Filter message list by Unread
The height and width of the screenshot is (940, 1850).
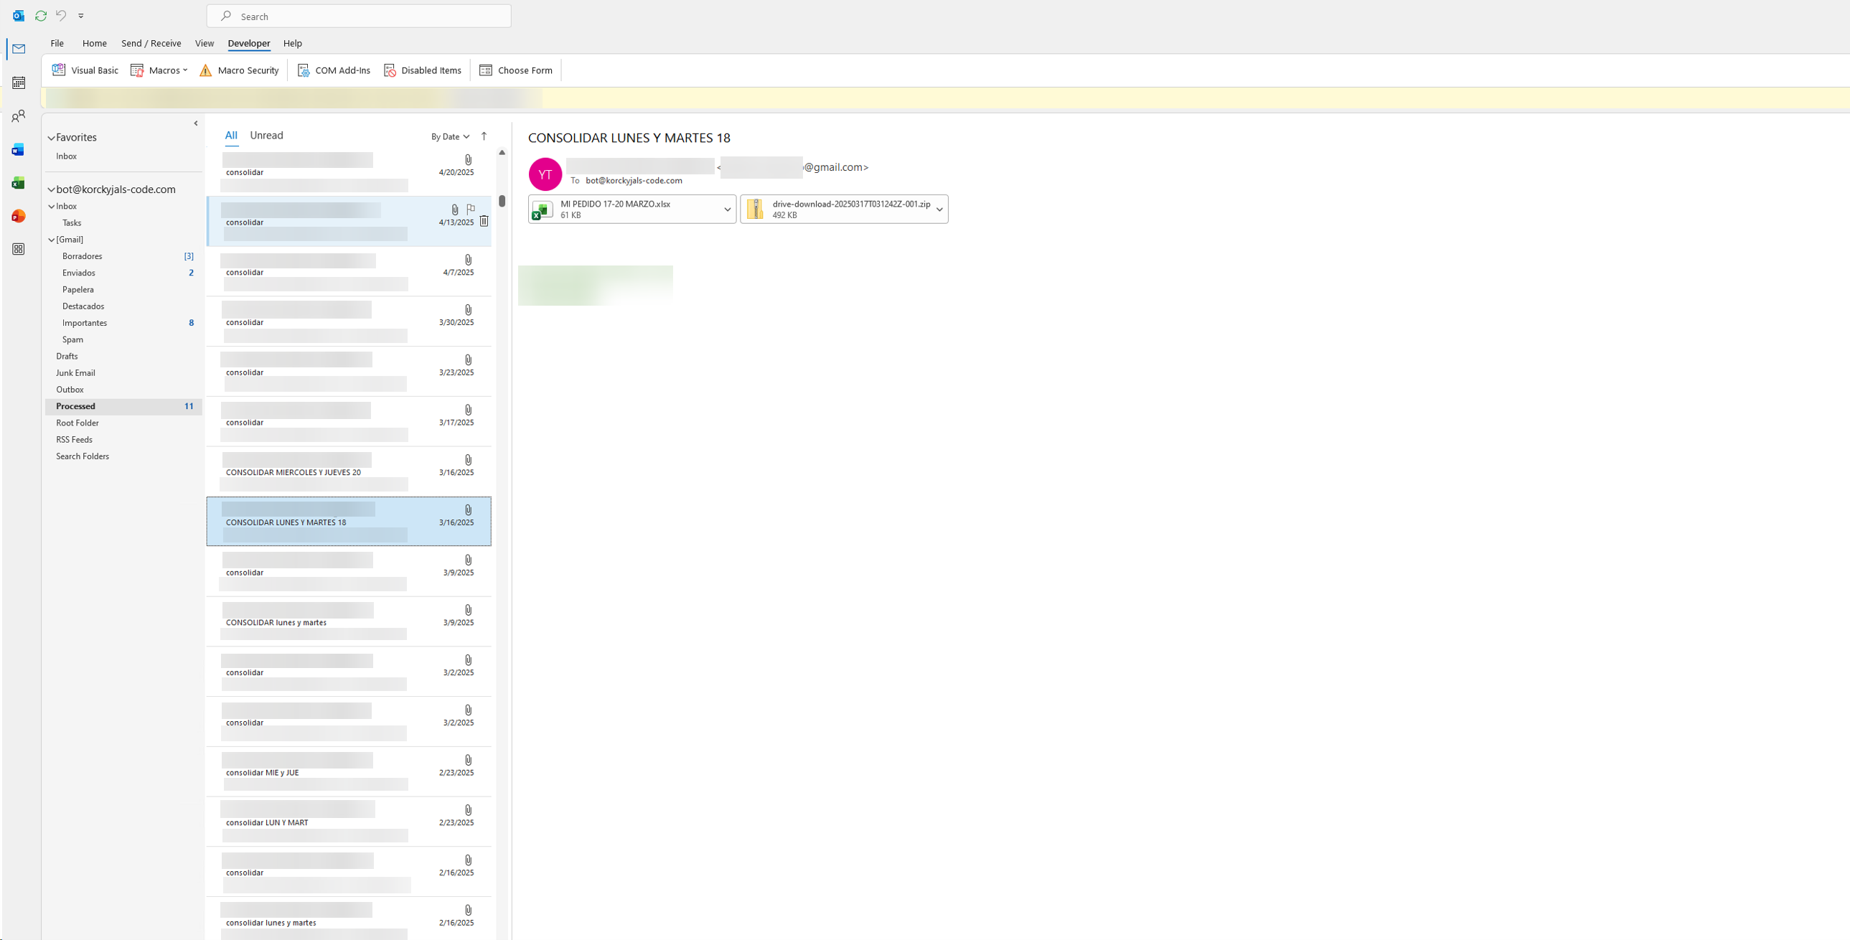pos(266,135)
